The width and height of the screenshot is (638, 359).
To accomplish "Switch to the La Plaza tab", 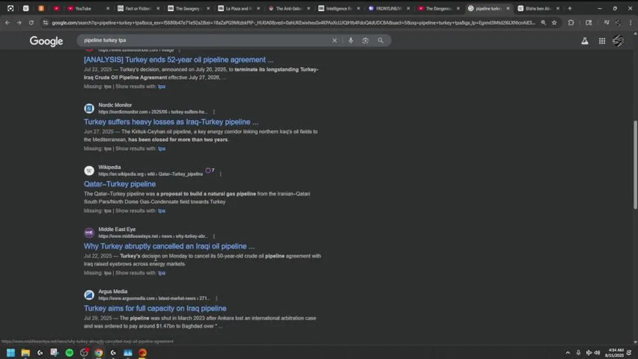I will [239, 8].
